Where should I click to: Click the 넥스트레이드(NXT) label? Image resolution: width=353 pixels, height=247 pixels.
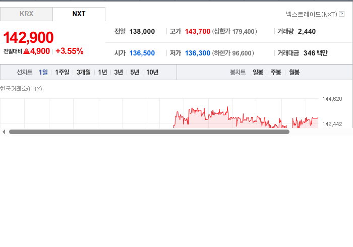pos(312,14)
